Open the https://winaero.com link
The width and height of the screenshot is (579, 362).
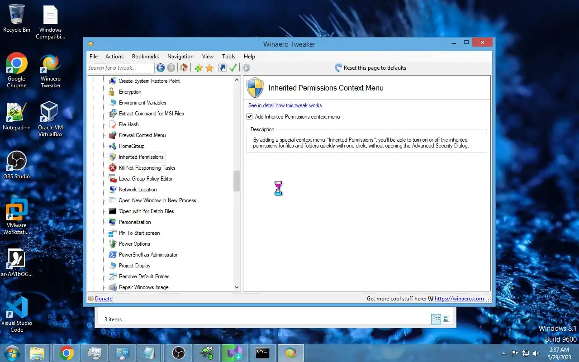tap(459, 299)
